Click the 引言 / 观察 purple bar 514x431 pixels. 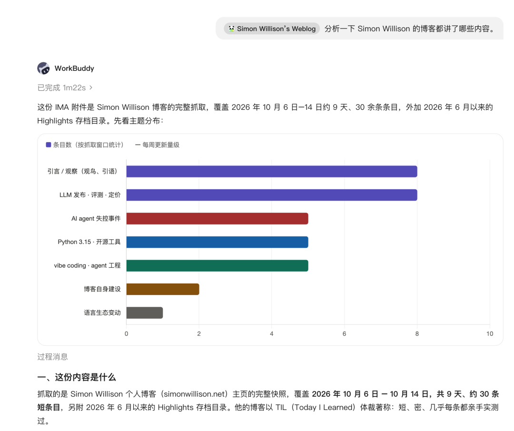[272, 171]
